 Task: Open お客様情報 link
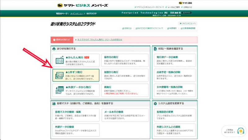click(x=188, y=28)
